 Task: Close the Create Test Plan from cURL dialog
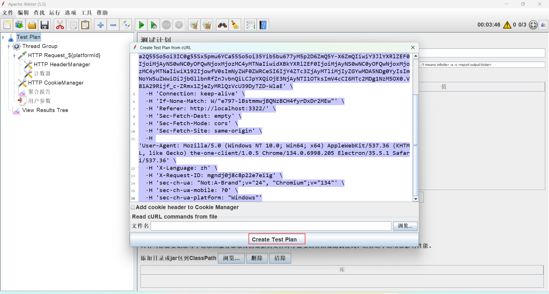pos(413,47)
